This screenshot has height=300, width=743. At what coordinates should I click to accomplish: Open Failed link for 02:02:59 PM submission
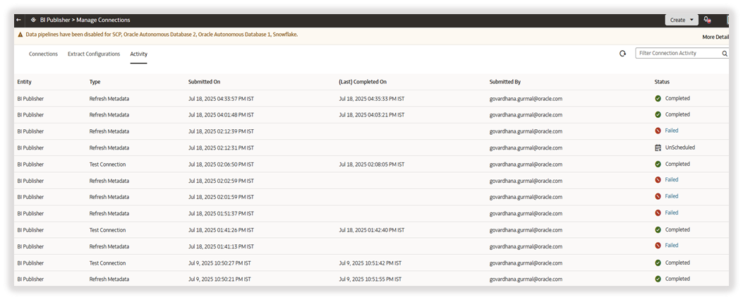click(x=672, y=180)
